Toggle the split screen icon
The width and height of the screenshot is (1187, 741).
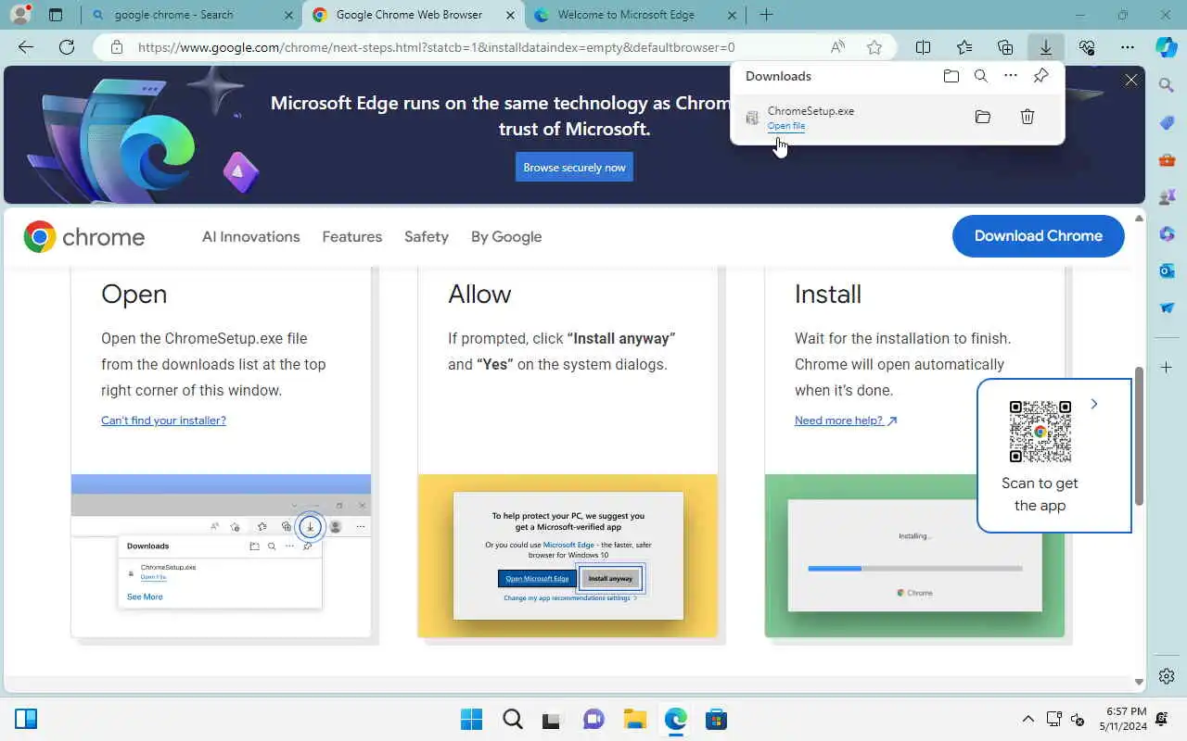[x=924, y=47]
